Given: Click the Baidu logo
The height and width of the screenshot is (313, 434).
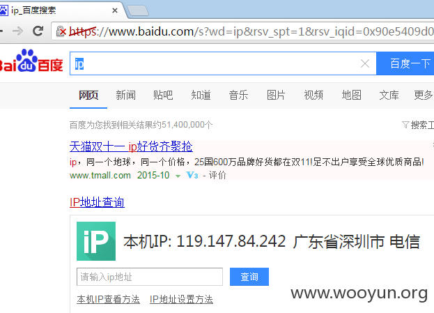Looking at the screenshot, I should point(31,61).
